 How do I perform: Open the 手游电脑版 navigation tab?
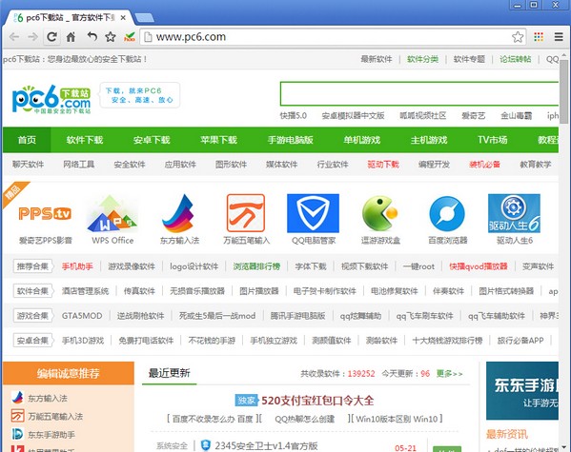(290, 140)
